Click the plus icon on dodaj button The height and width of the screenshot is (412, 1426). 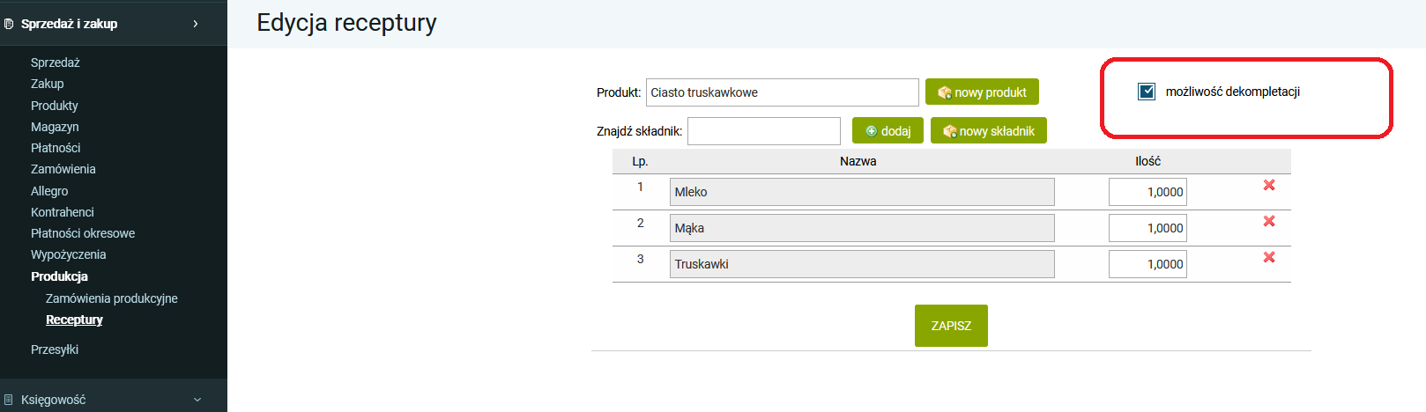pos(872,131)
